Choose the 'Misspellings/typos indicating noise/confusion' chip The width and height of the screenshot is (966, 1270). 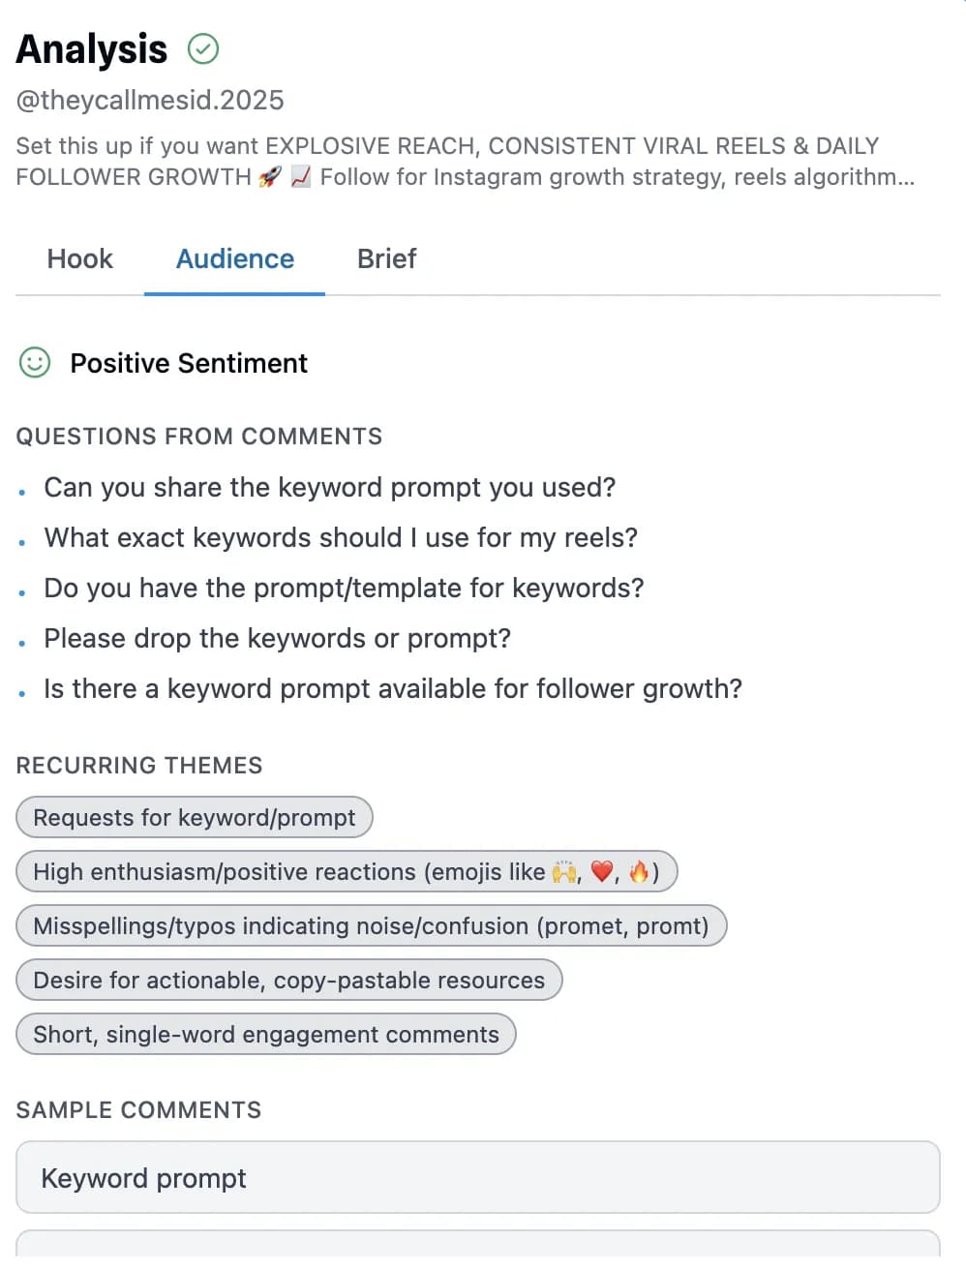371,926
